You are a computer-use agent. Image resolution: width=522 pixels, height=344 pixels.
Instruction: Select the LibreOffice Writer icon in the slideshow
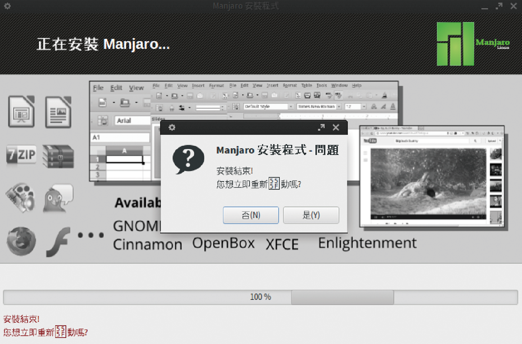pos(58,112)
